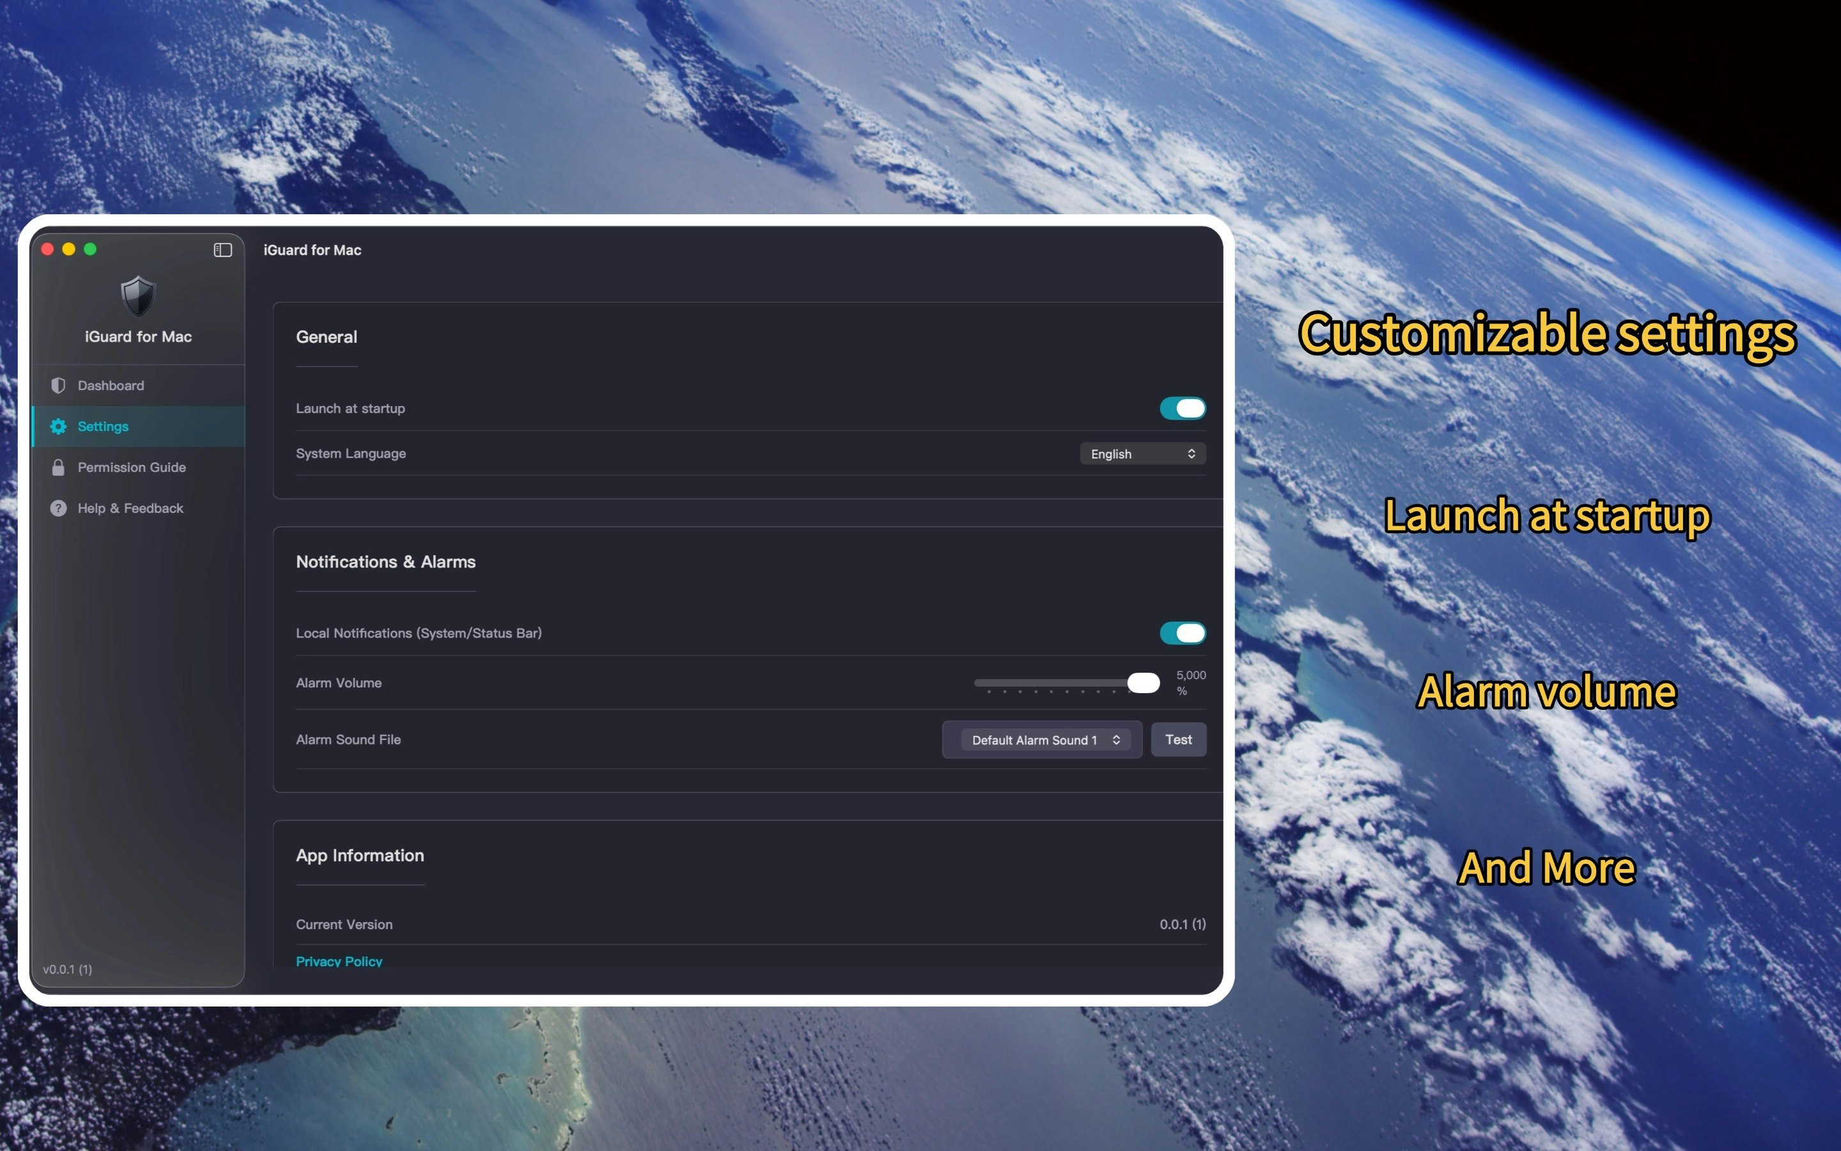Open the System Language dropdown
This screenshot has width=1841, height=1151.
(1143, 454)
